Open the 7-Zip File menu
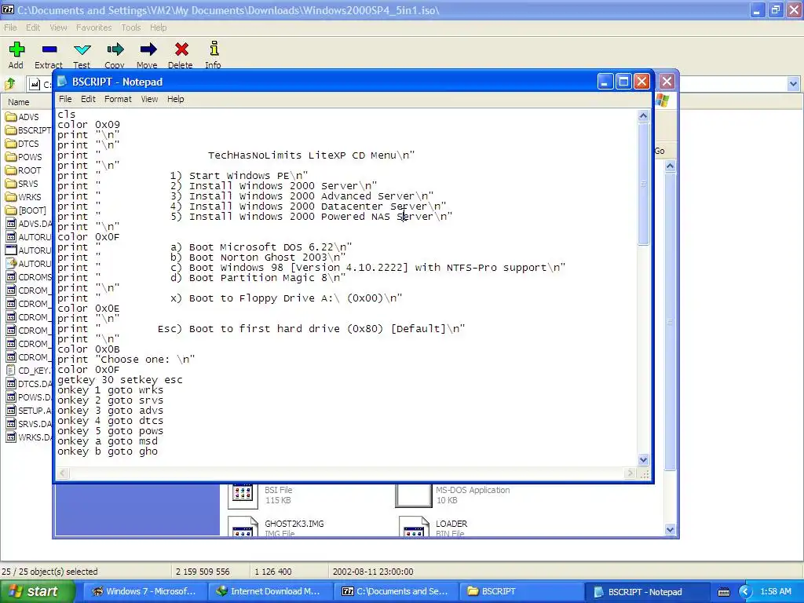The image size is (804, 603). (x=10, y=27)
